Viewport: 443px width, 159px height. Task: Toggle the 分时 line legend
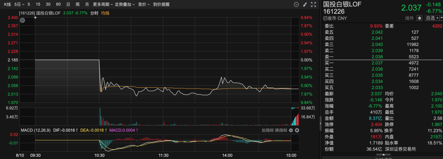tap(94, 13)
